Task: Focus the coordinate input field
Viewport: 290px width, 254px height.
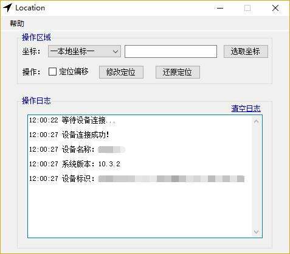Action: (x=171, y=52)
